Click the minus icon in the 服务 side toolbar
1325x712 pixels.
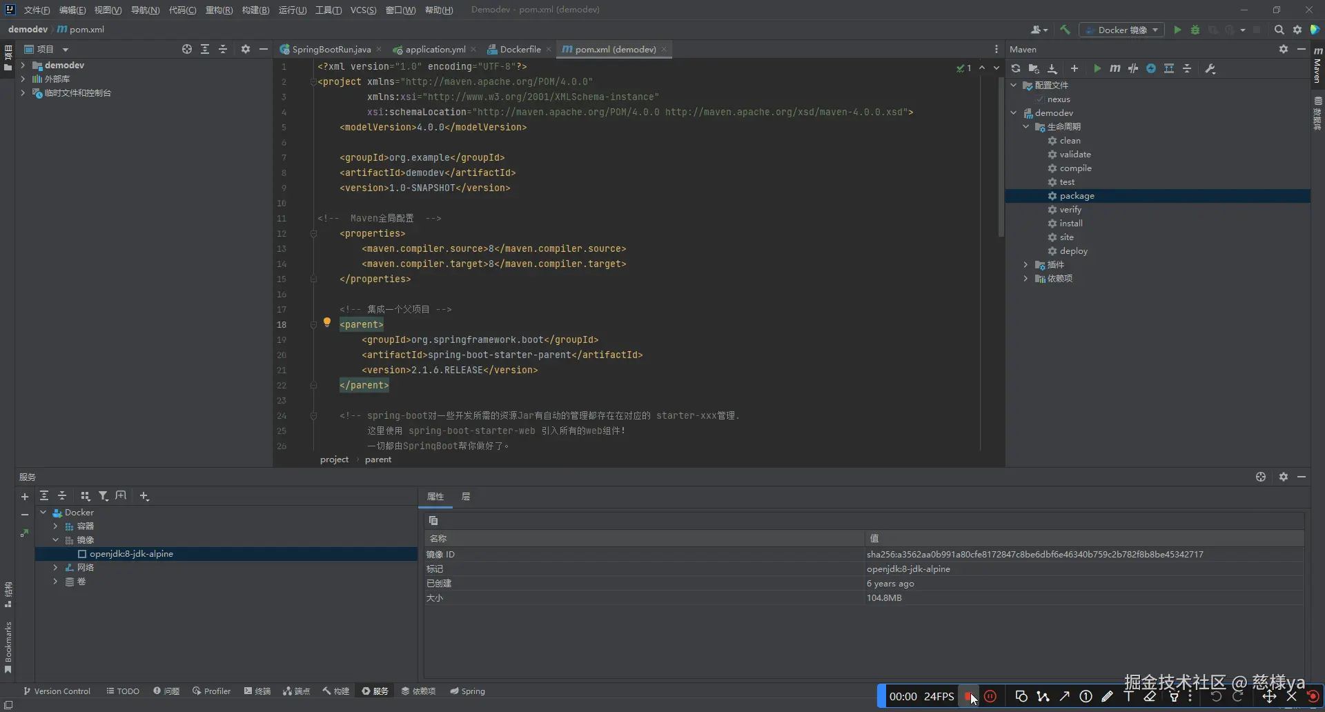point(25,515)
